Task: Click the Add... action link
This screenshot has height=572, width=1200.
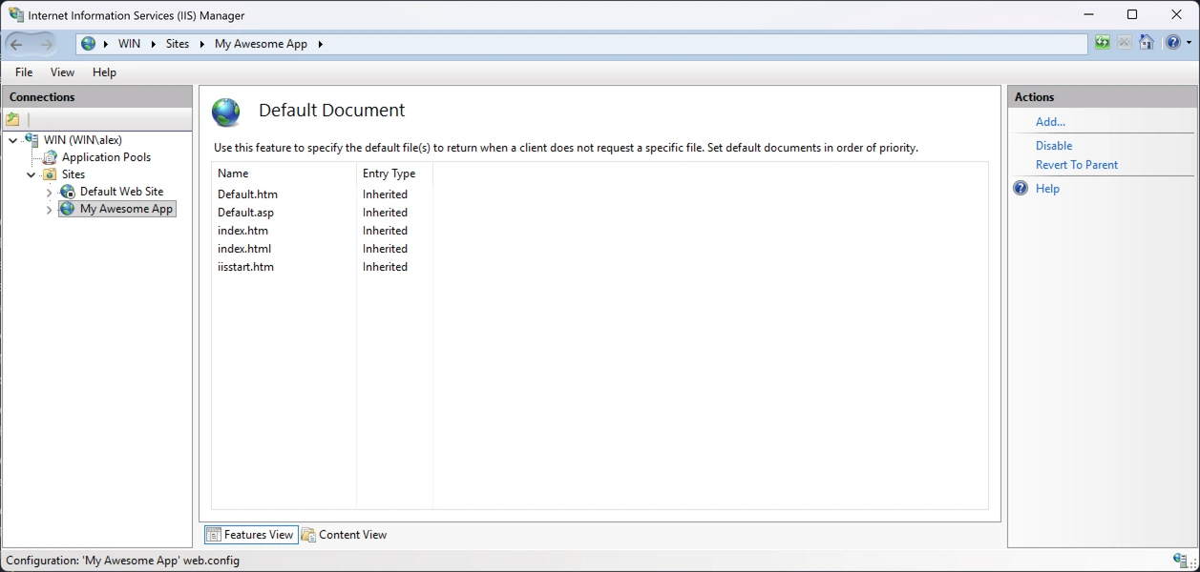Action: pos(1050,122)
